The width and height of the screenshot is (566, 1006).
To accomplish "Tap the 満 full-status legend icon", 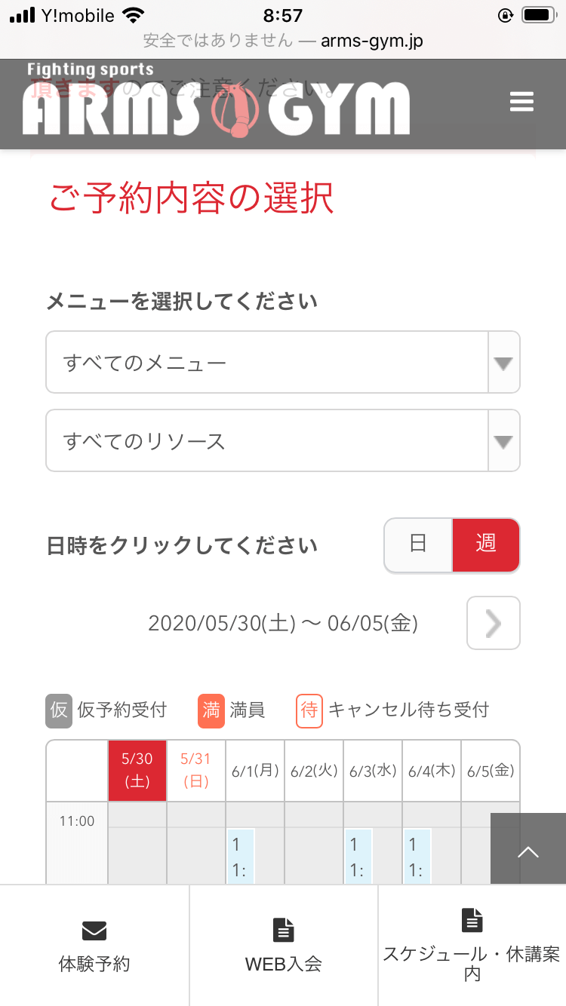I will (x=211, y=710).
